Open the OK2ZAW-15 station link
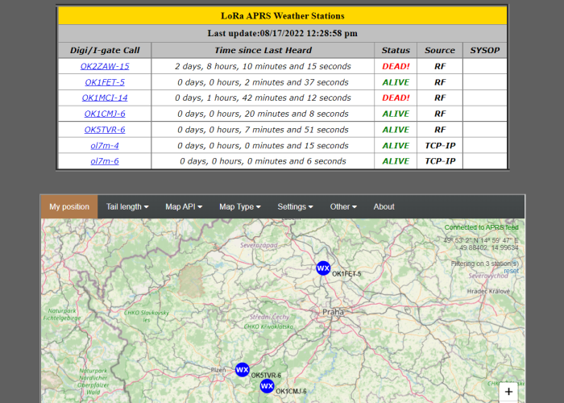The height and width of the screenshot is (403, 564). (x=105, y=66)
